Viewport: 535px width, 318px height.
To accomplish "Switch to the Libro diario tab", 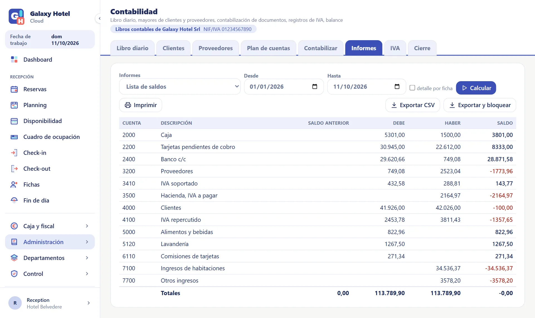I will 132,48.
